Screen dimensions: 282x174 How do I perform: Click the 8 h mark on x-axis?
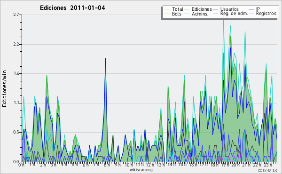point(107,165)
